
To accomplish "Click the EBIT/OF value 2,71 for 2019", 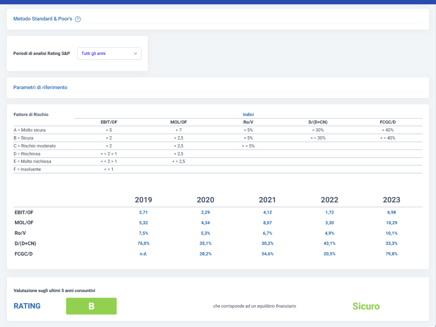I will pyautogui.click(x=144, y=212).
